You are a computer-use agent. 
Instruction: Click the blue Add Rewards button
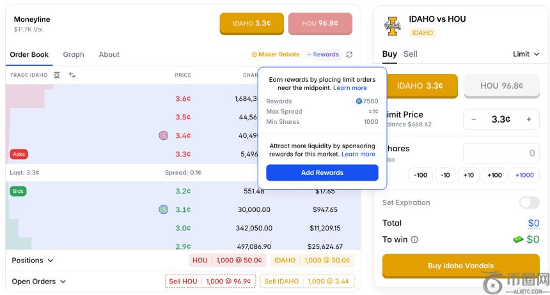pos(322,172)
